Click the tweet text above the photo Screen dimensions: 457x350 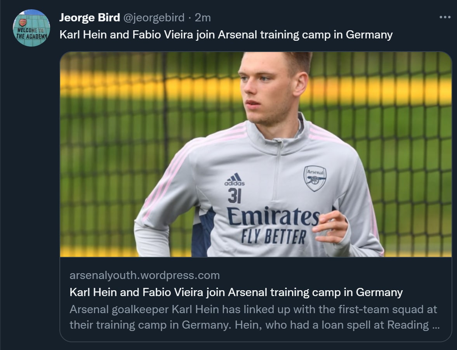click(x=226, y=35)
